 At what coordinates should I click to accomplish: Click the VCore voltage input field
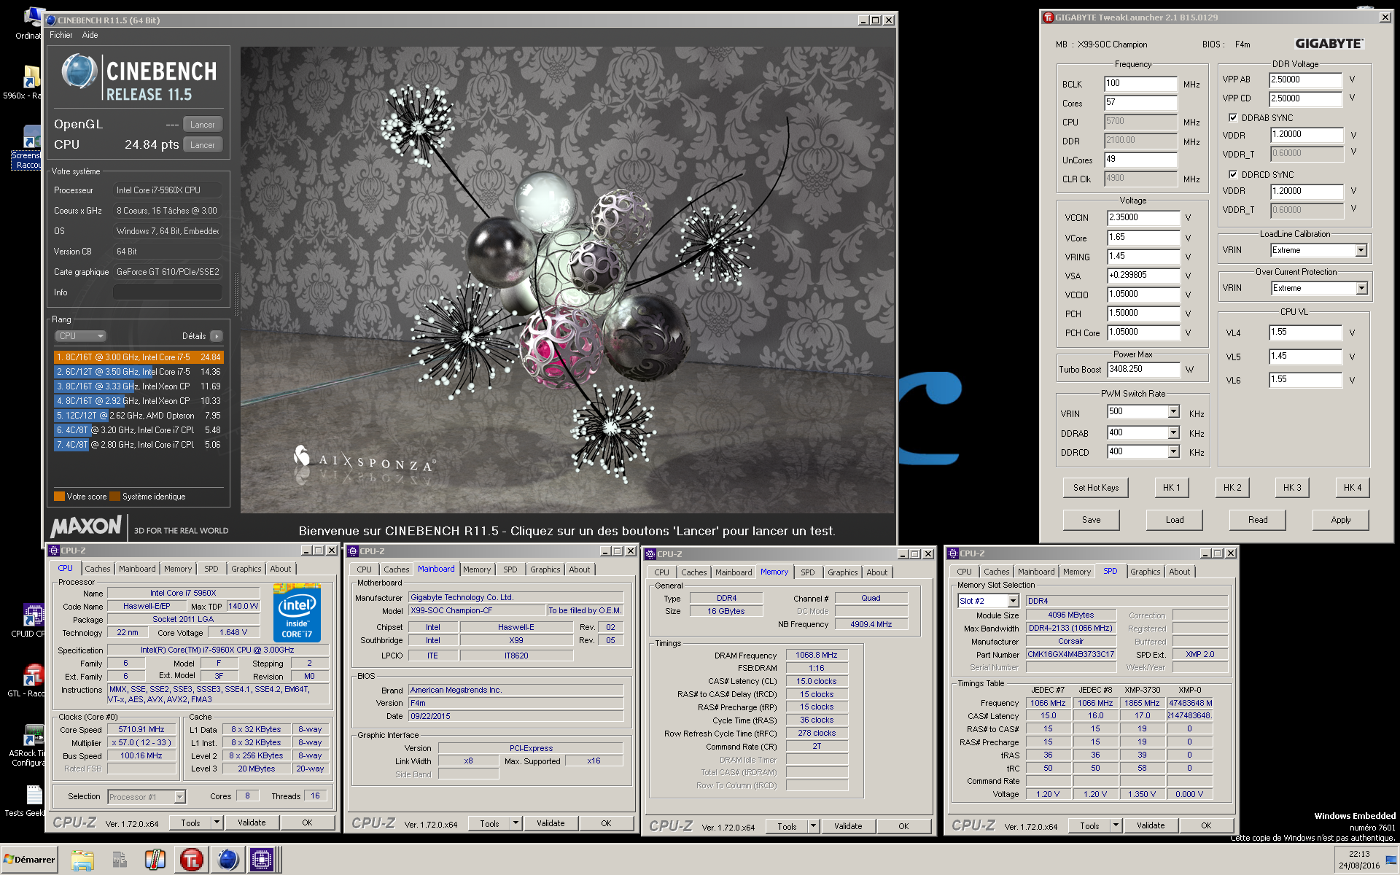1143,238
